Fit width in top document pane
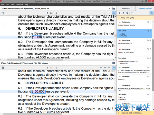The height and width of the screenshot is (115, 154). coord(105,13)
